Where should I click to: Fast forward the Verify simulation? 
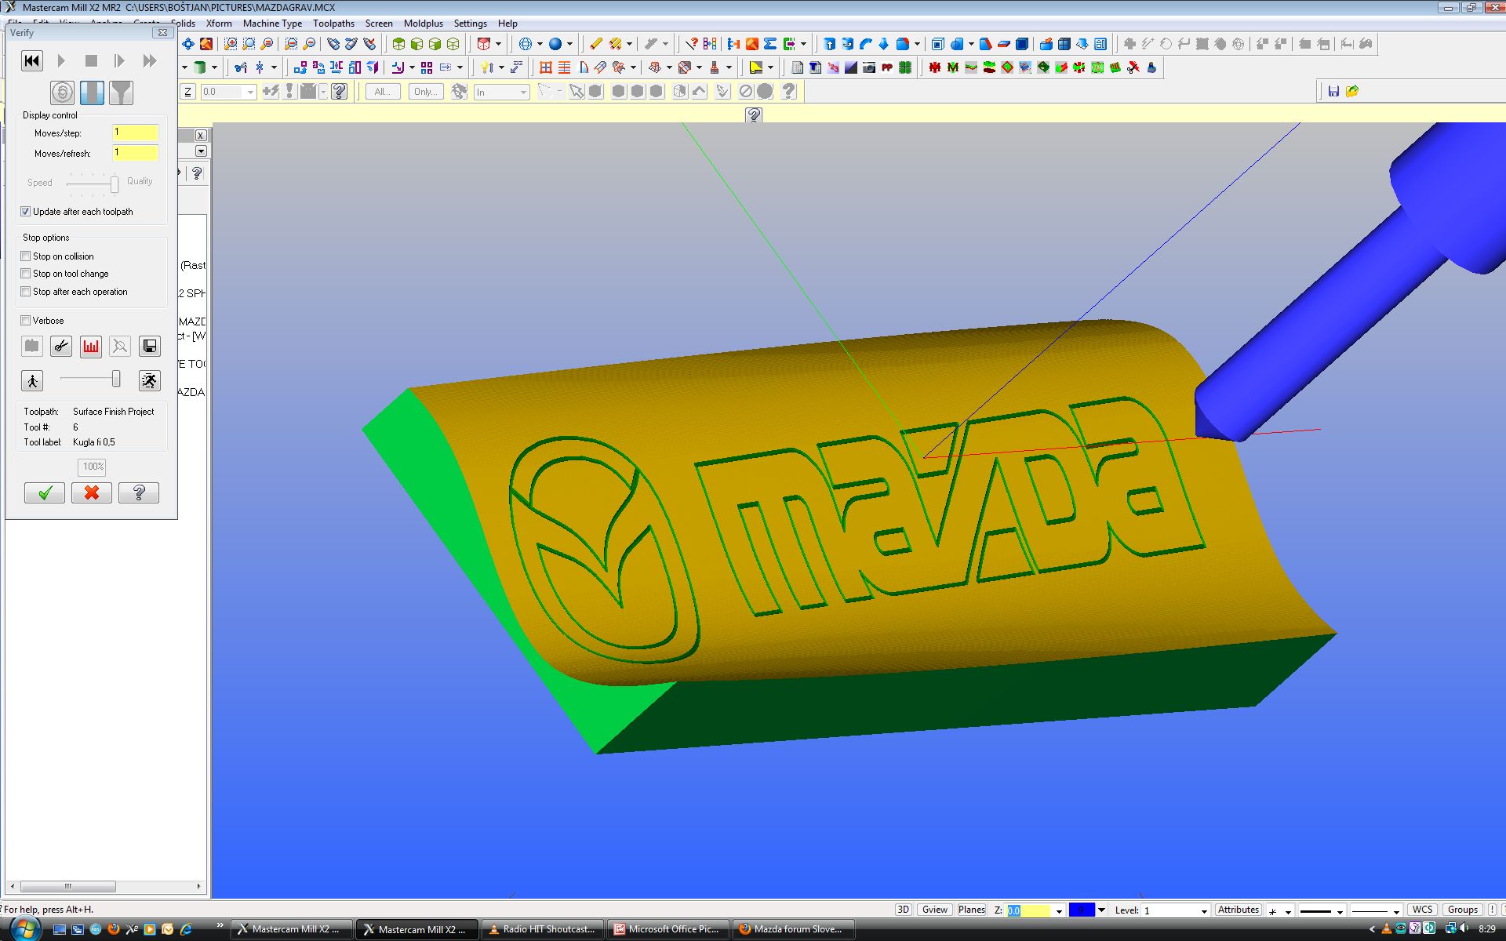(149, 60)
